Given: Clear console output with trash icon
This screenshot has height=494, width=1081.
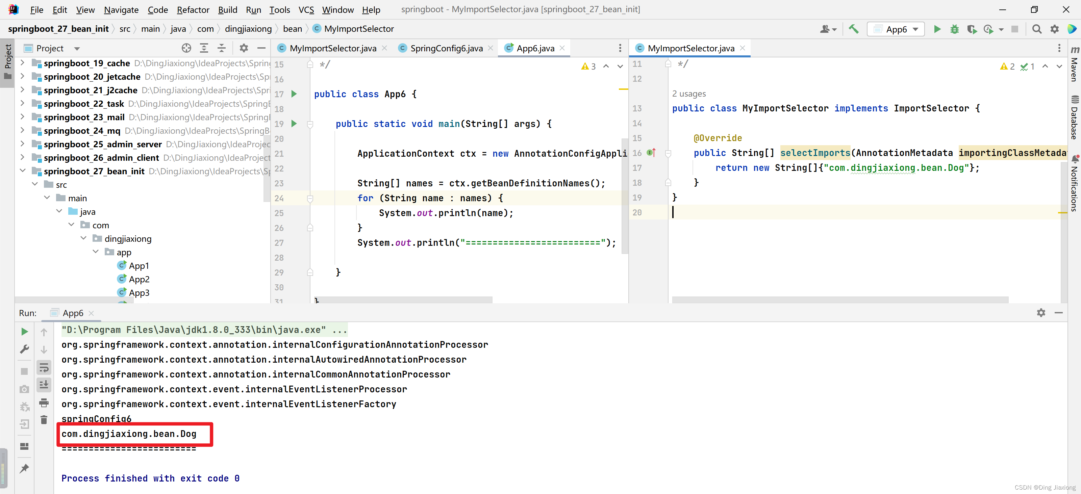Looking at the screenshot, I should [44, 419].
